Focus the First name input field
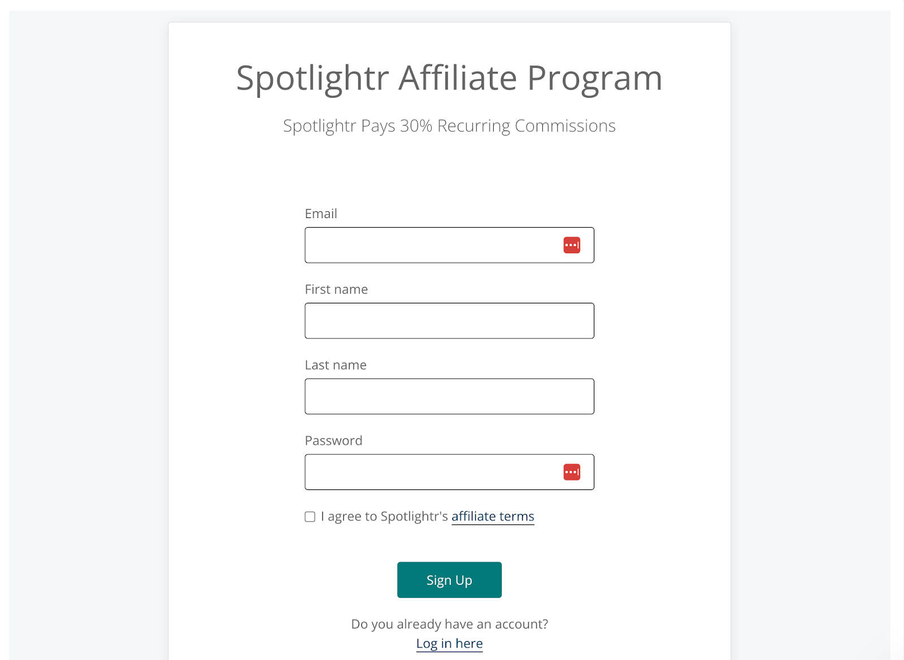The width and height of the screenshot is (904, 660). click(449, 320)
